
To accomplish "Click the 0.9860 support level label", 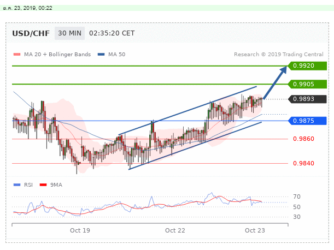I will (x=303, y=139).
